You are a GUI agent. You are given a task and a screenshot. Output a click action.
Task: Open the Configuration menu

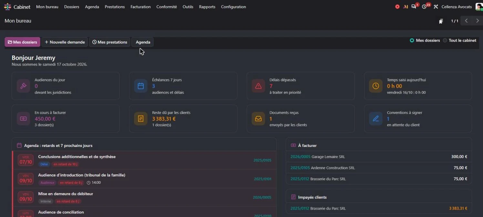(233, 7)
